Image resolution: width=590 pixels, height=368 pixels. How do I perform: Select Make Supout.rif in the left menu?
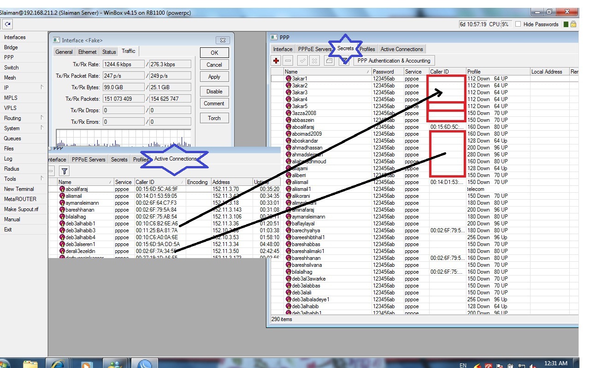point(21,209)
